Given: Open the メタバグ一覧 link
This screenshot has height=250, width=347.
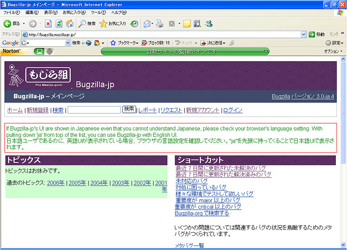Looking at the screenshot, I should pos(190,246).
